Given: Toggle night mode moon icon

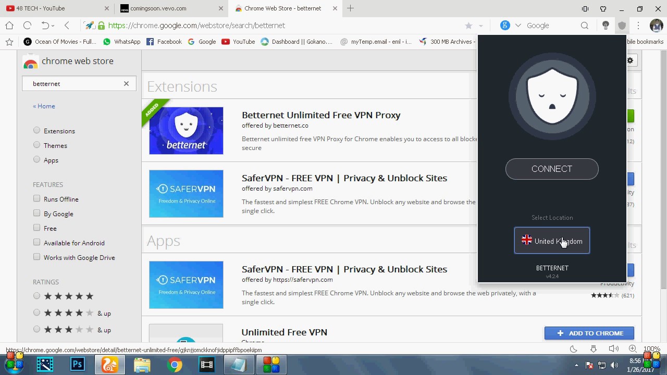Looking at the screenshot, I should [x=573, y=348].
